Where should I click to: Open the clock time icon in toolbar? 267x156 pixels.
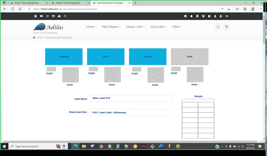pos(65,16)
